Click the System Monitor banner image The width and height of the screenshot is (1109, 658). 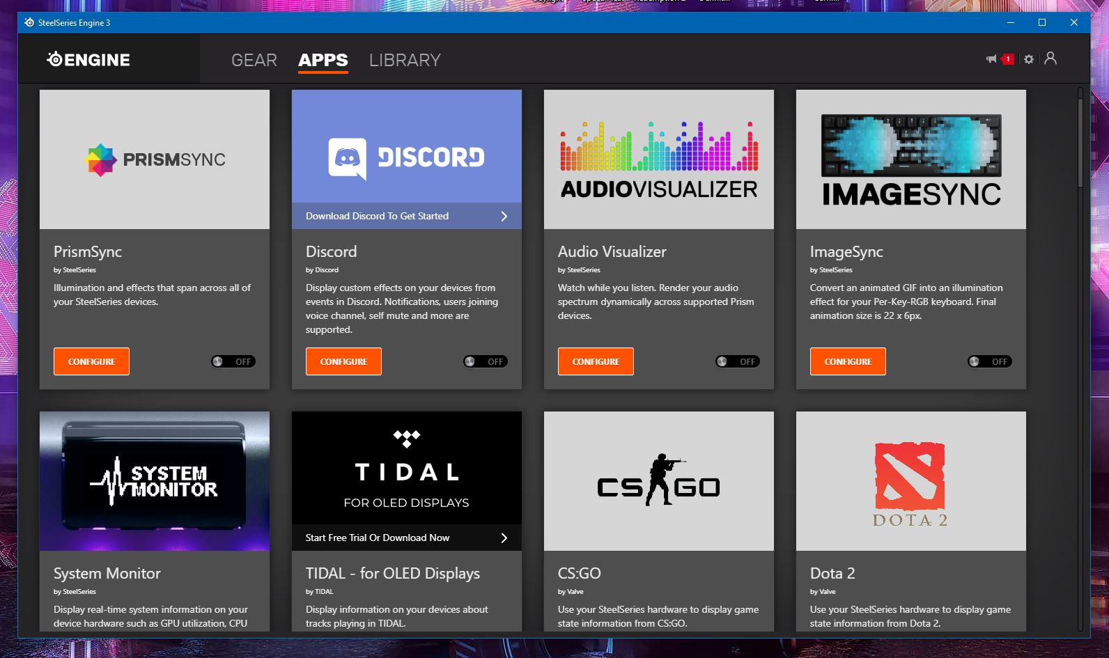click(x=155, y=481)
